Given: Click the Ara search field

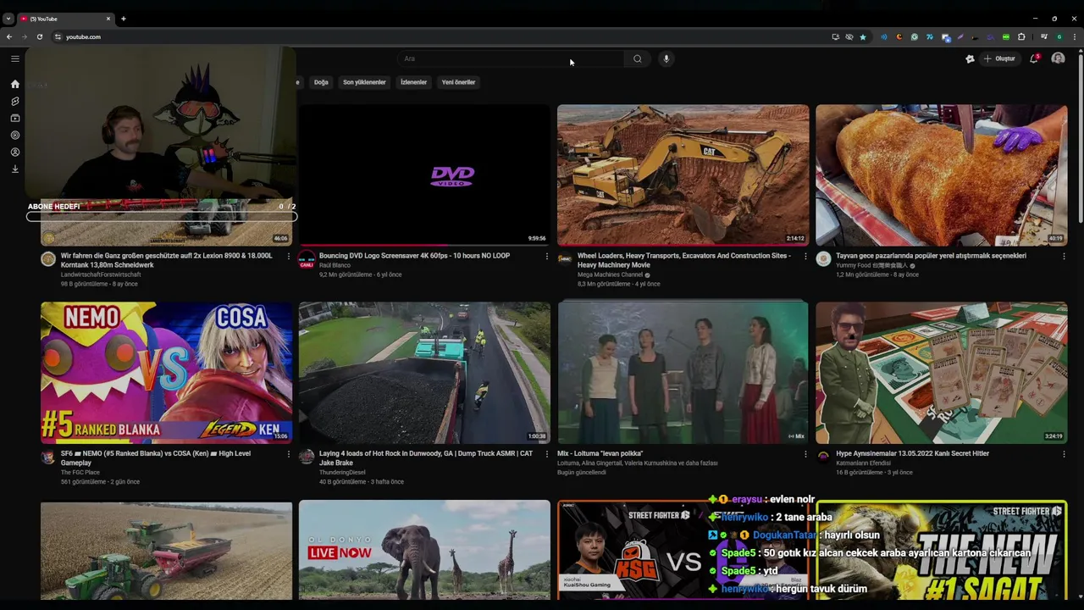Looking at the screenshot, I should pos(511,58).
